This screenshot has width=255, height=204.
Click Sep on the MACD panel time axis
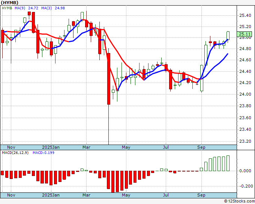click(201, 195)
